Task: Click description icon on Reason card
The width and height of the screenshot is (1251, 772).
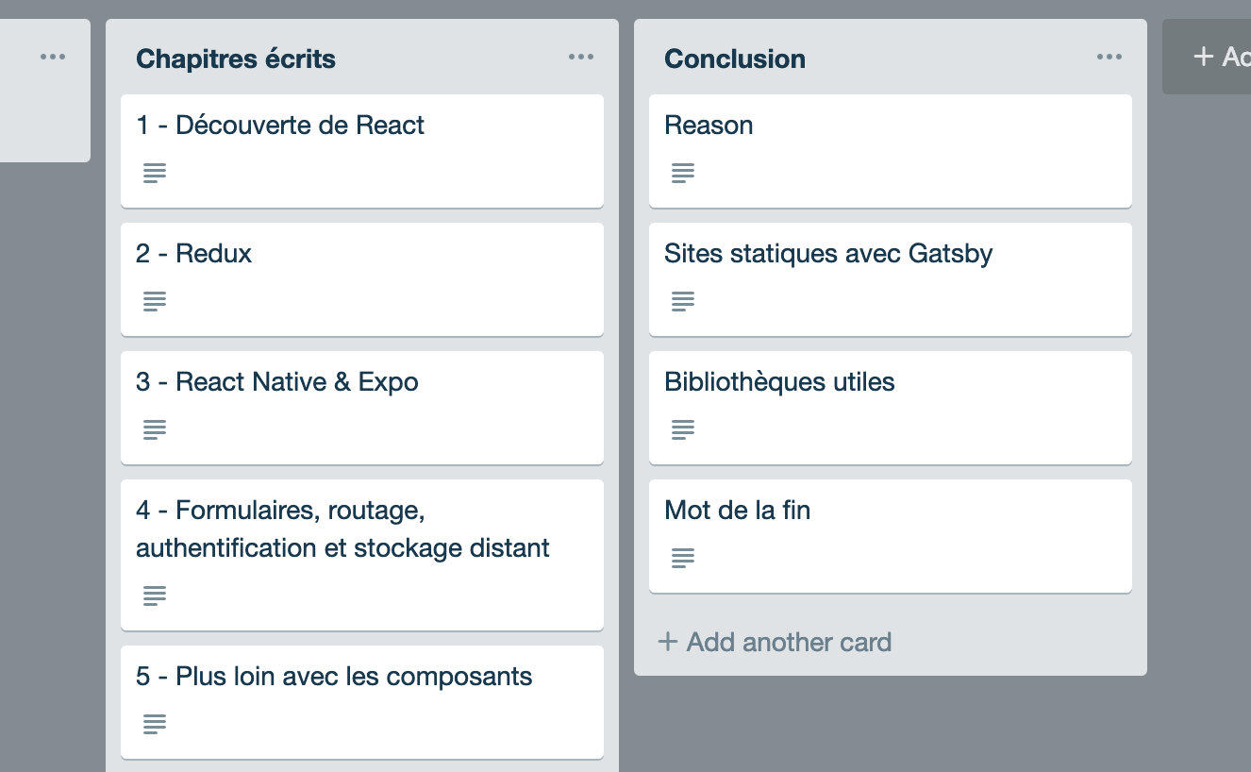Action: (683, 173)
